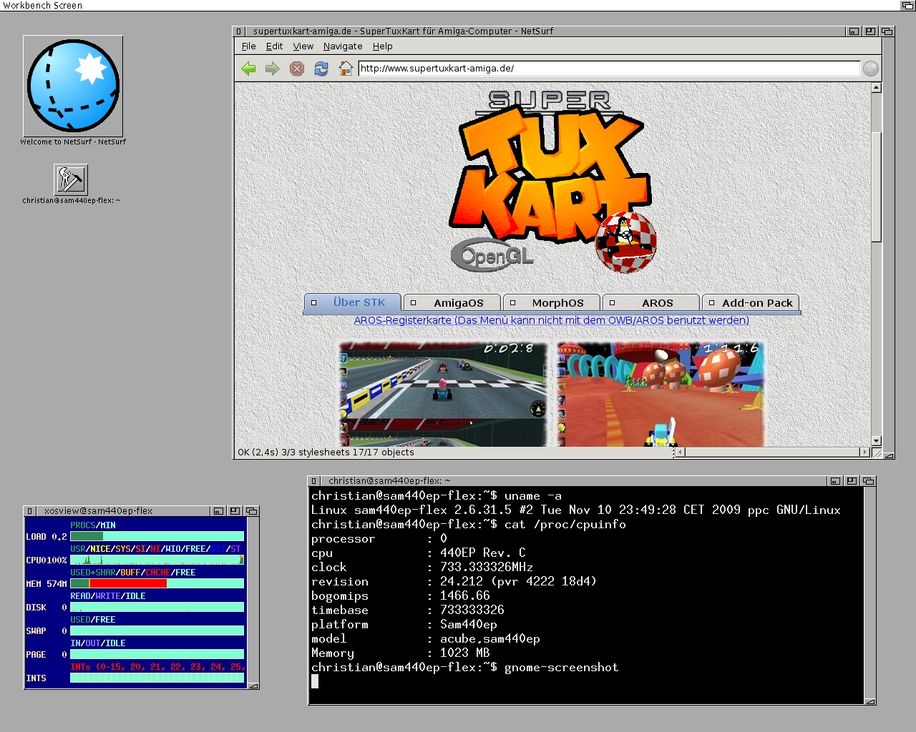Click the xosview 'PROCS/MIN' label

(93, 525)
